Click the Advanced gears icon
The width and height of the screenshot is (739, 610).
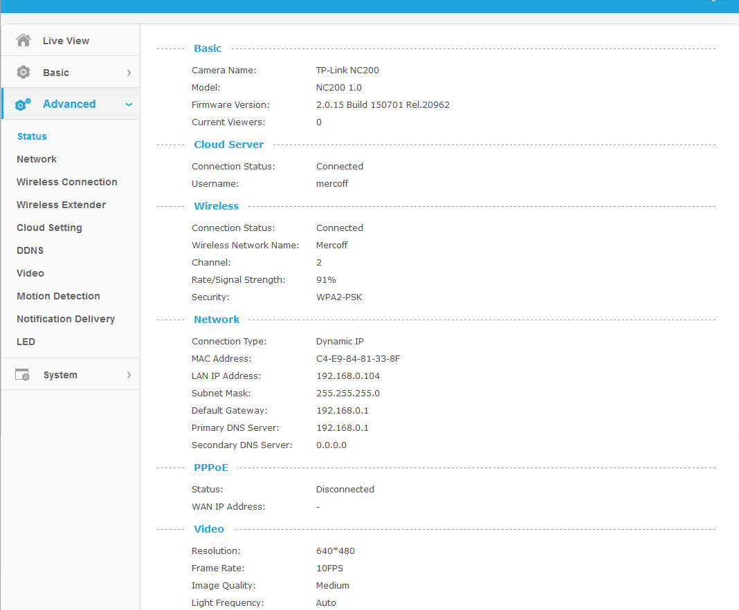[23, 104]
